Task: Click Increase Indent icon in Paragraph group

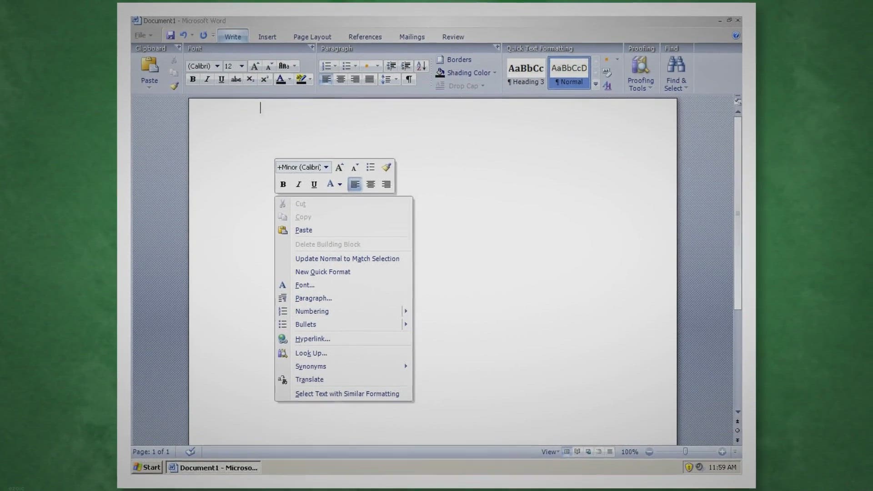Action: click(406, 66)
